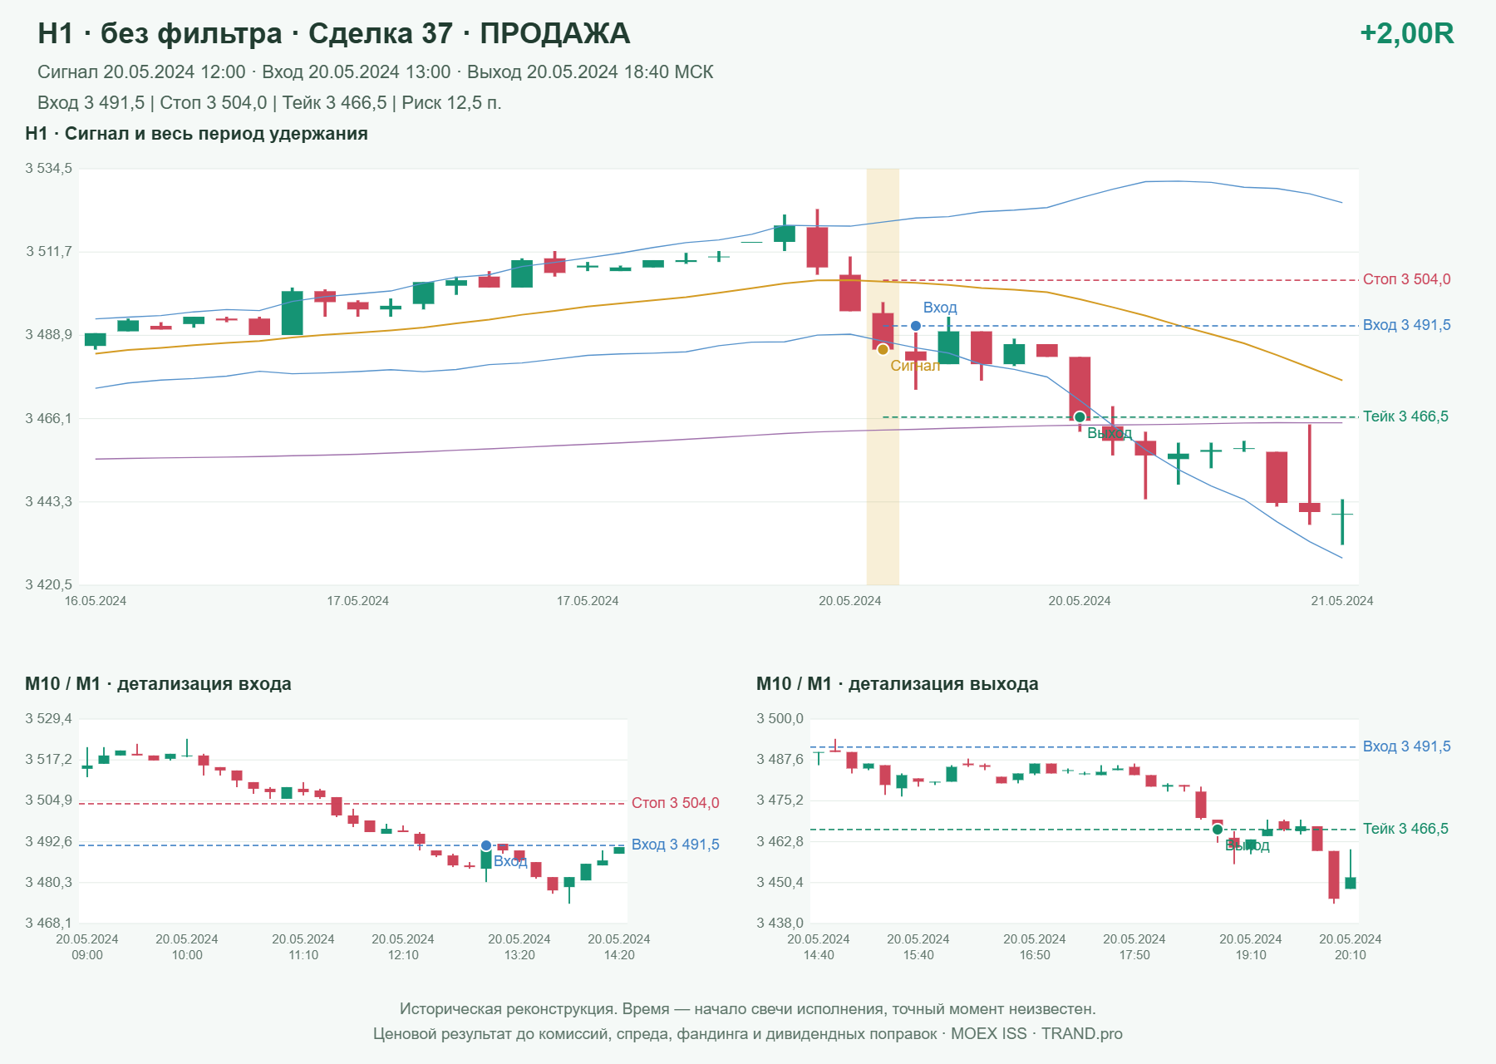1496x1064 pixels.
Task: Click the 09:00 time tick in entry detail
Action: pos(87,955)
